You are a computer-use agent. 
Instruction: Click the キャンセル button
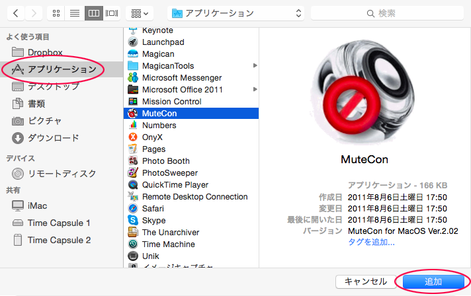point(366,281)
